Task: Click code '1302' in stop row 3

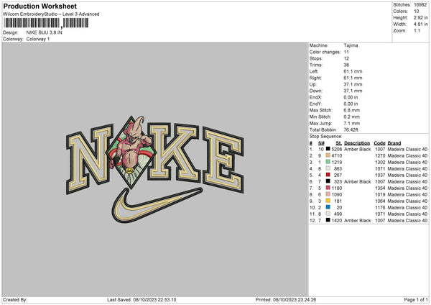Action: coord(380,162)
